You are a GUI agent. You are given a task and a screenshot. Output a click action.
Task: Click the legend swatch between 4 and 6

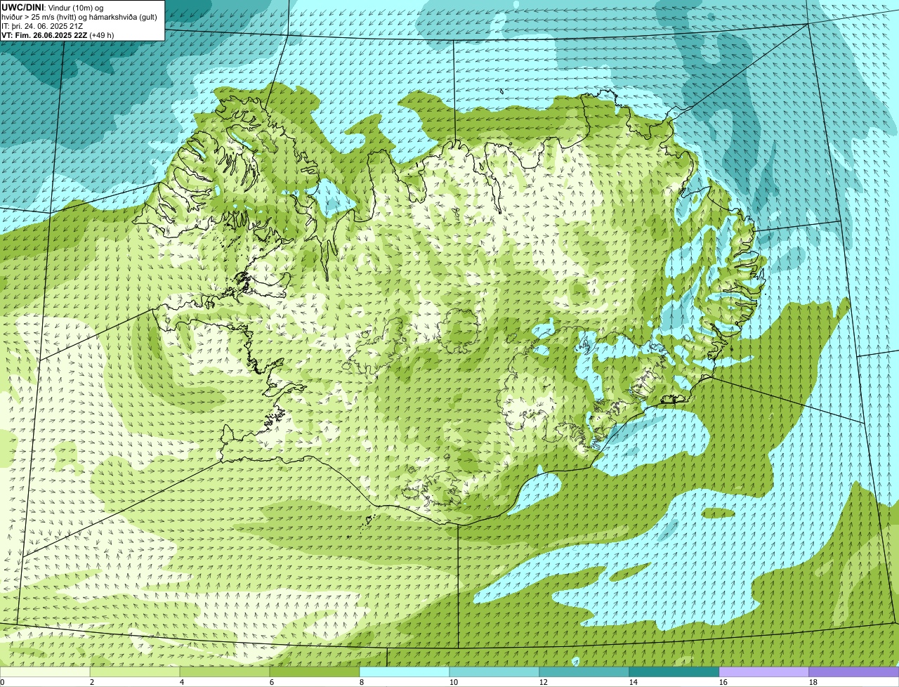(225, 672)
